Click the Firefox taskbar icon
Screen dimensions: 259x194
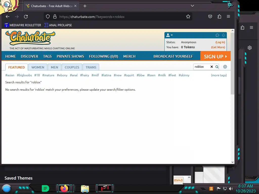(x=64, y=188)
